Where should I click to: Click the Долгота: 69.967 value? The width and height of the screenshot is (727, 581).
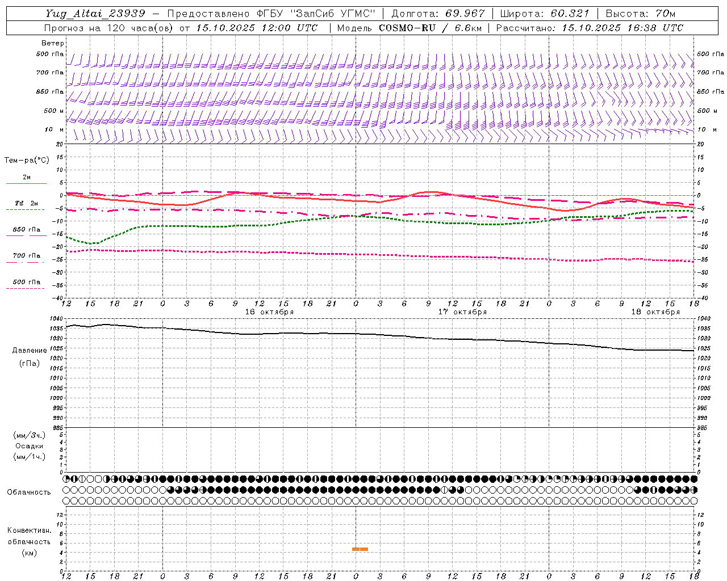tap(438, 14)
